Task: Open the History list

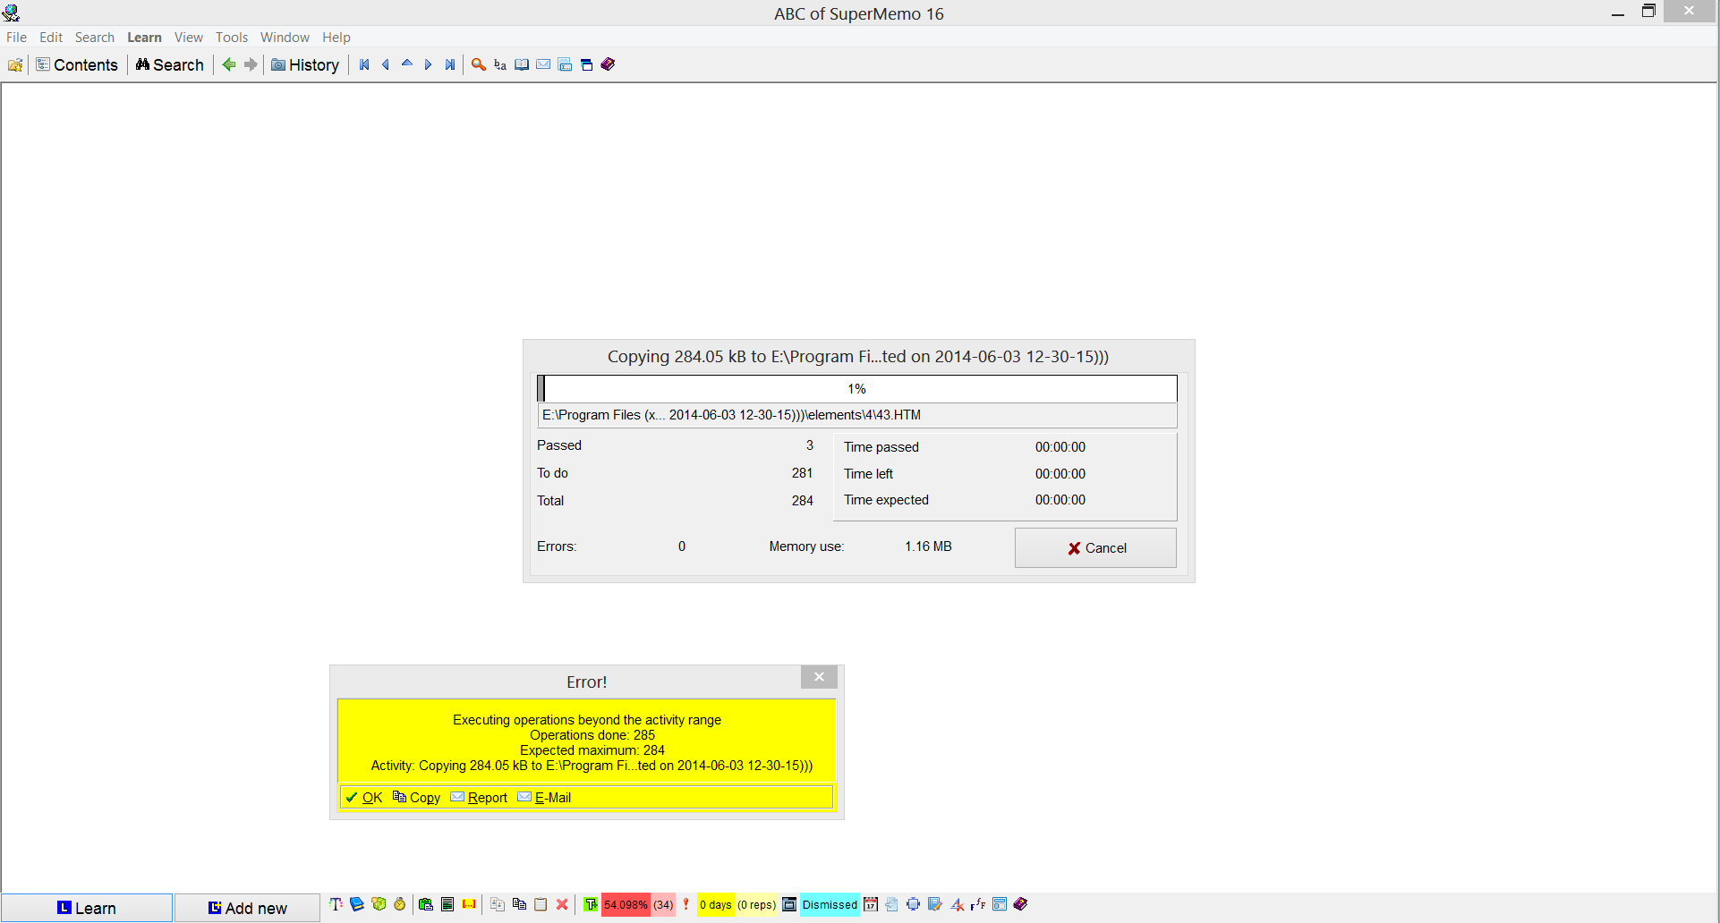Action: click(x=305, y=64)
